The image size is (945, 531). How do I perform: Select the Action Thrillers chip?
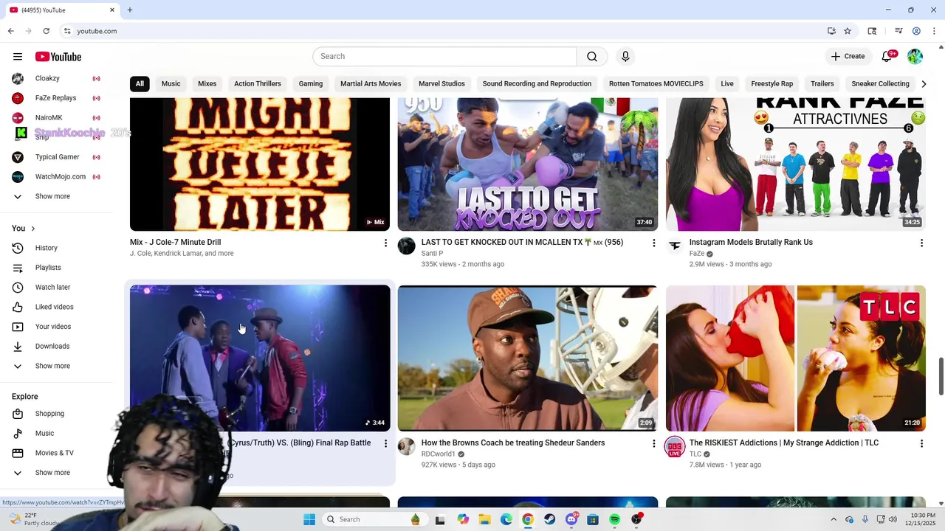258,84
